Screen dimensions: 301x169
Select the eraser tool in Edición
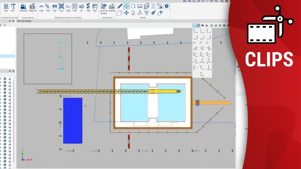[x=160, y=13]
